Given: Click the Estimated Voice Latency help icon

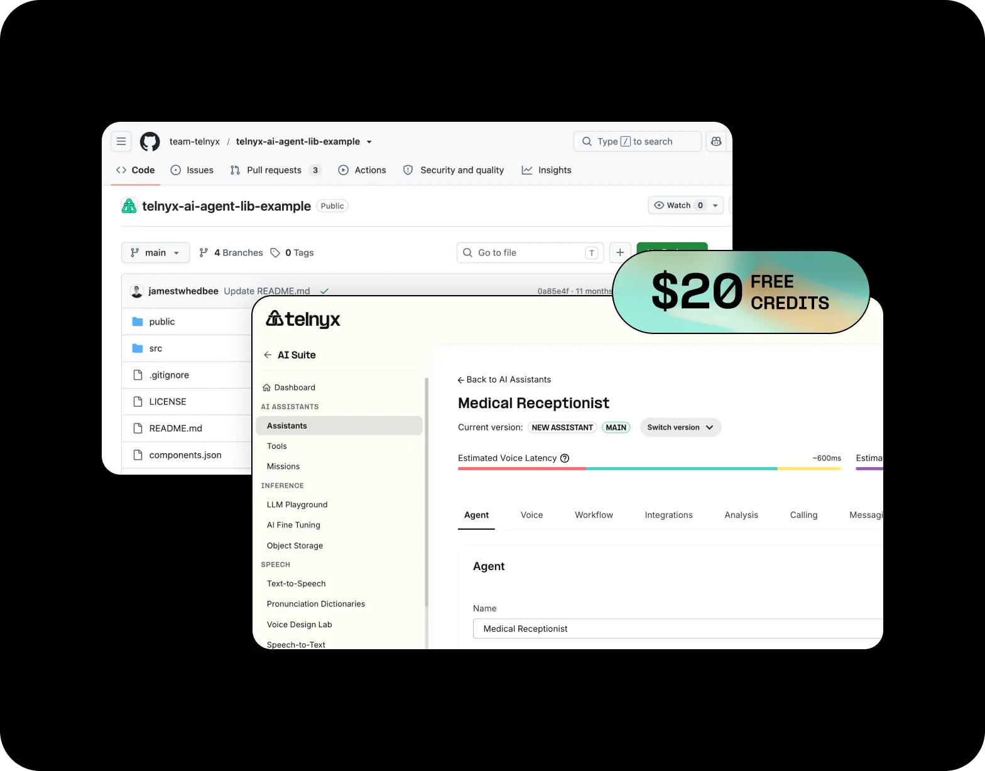Looking at the screenshot, I should (565, 458).
